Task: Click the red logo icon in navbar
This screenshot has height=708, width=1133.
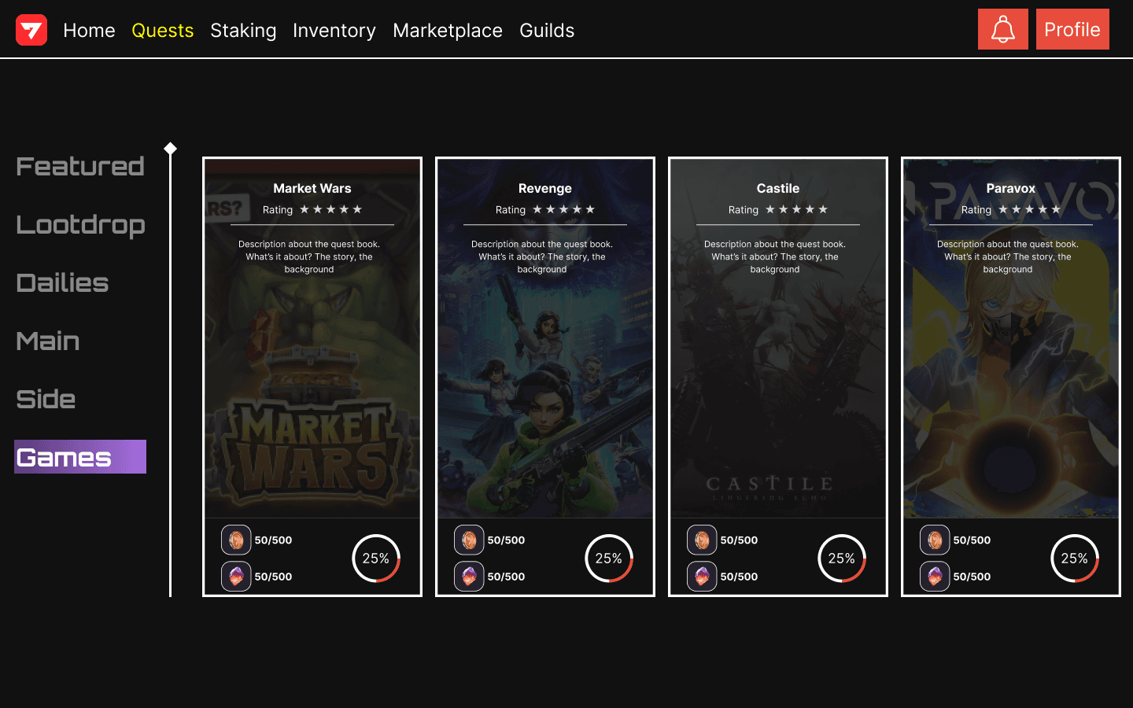Action: coord(31,30)
